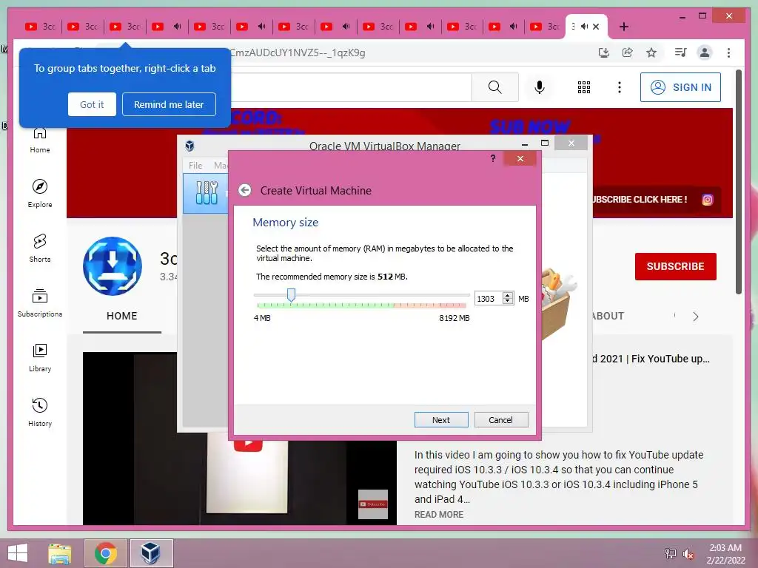Click the video title ending '2021 | Fix YouTube up...'
The image size is (758, 568).
[x=651, y=359]
